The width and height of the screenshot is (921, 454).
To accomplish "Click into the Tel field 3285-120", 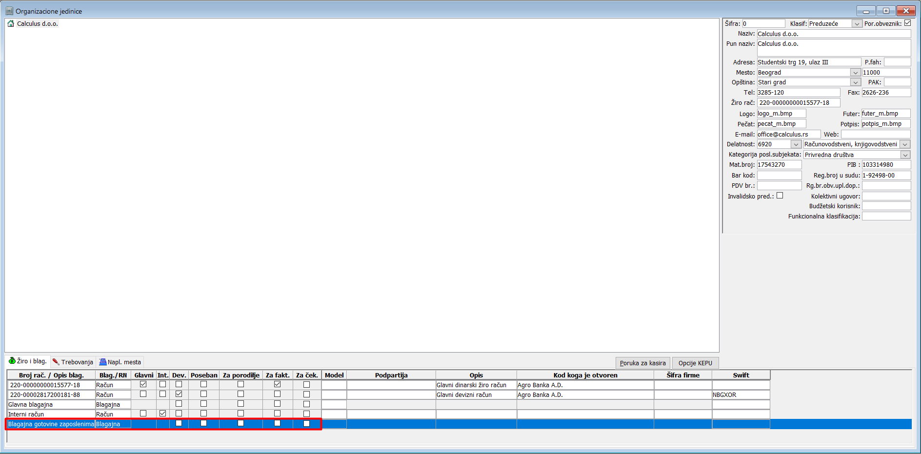I will [799, 93].
